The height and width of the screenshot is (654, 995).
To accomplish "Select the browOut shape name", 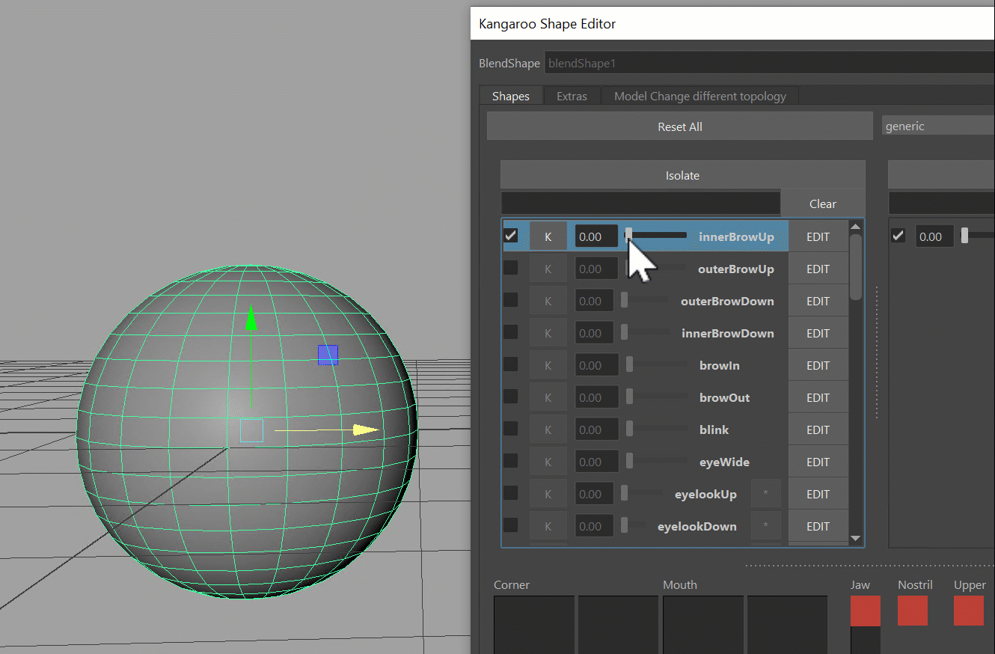I will click(x=724, y=397).
